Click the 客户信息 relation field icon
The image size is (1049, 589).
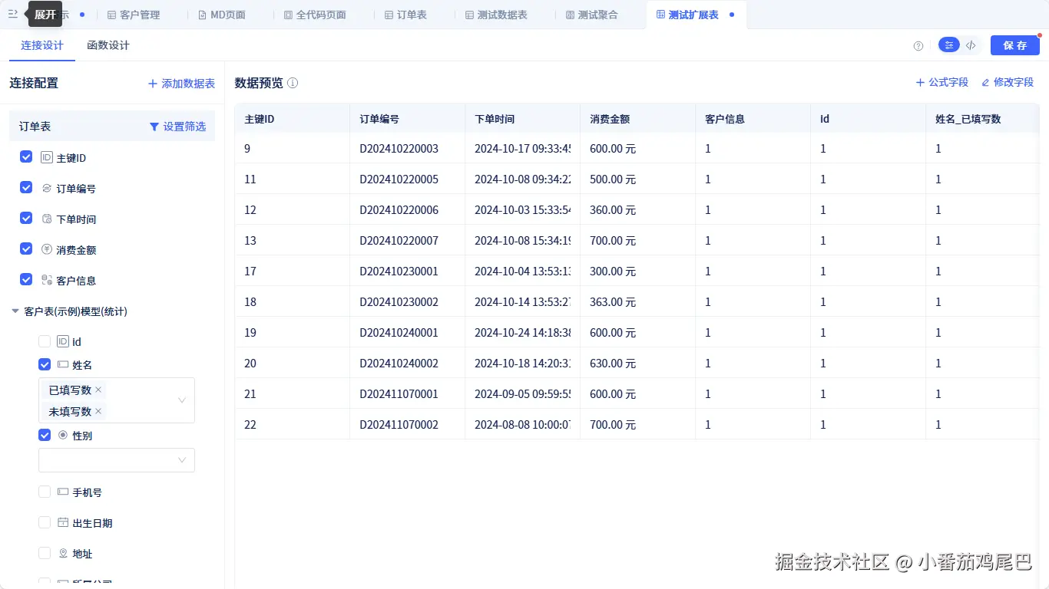point(47,280)
